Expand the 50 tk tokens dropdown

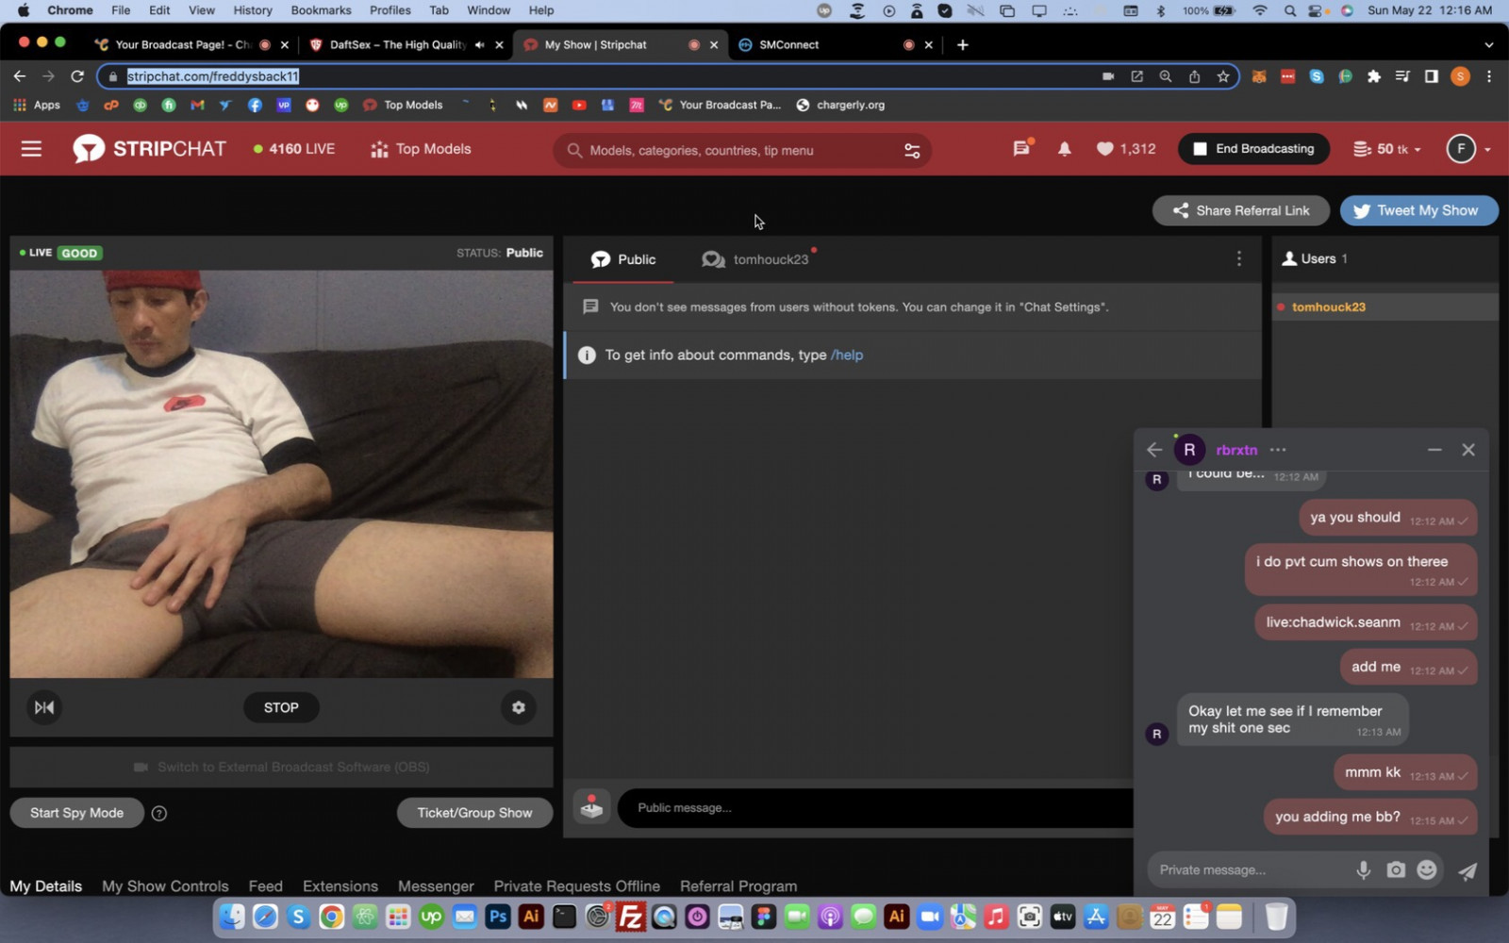point(1386,149)
